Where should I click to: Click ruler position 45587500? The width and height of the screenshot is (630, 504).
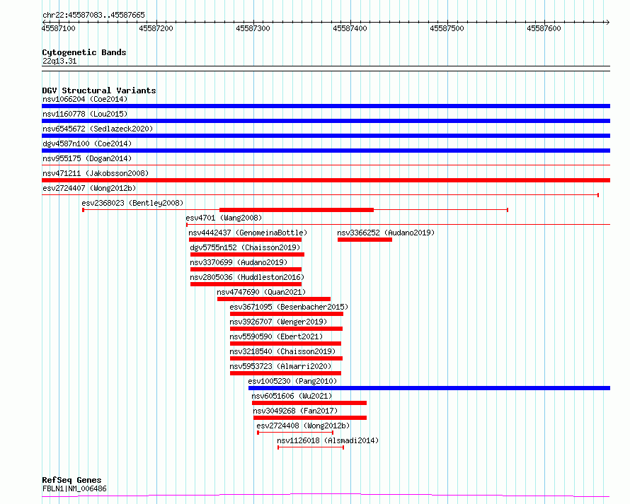coord(447,28)
